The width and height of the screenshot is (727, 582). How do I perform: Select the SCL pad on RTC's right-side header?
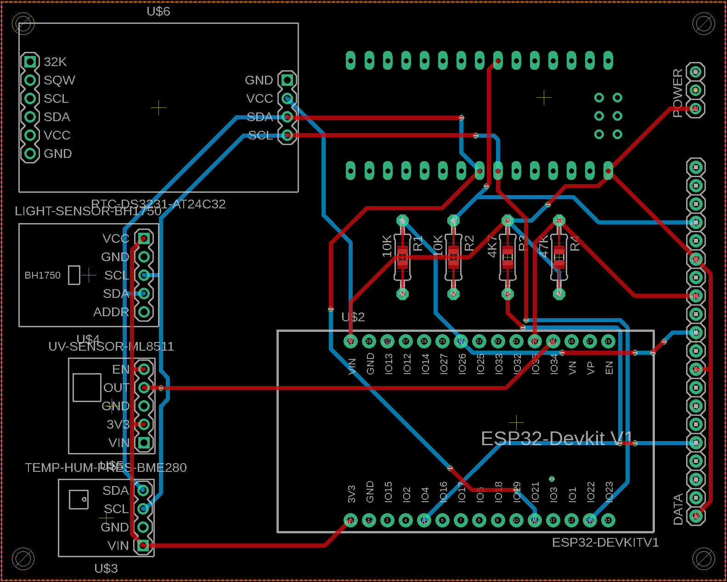[287, 135]
